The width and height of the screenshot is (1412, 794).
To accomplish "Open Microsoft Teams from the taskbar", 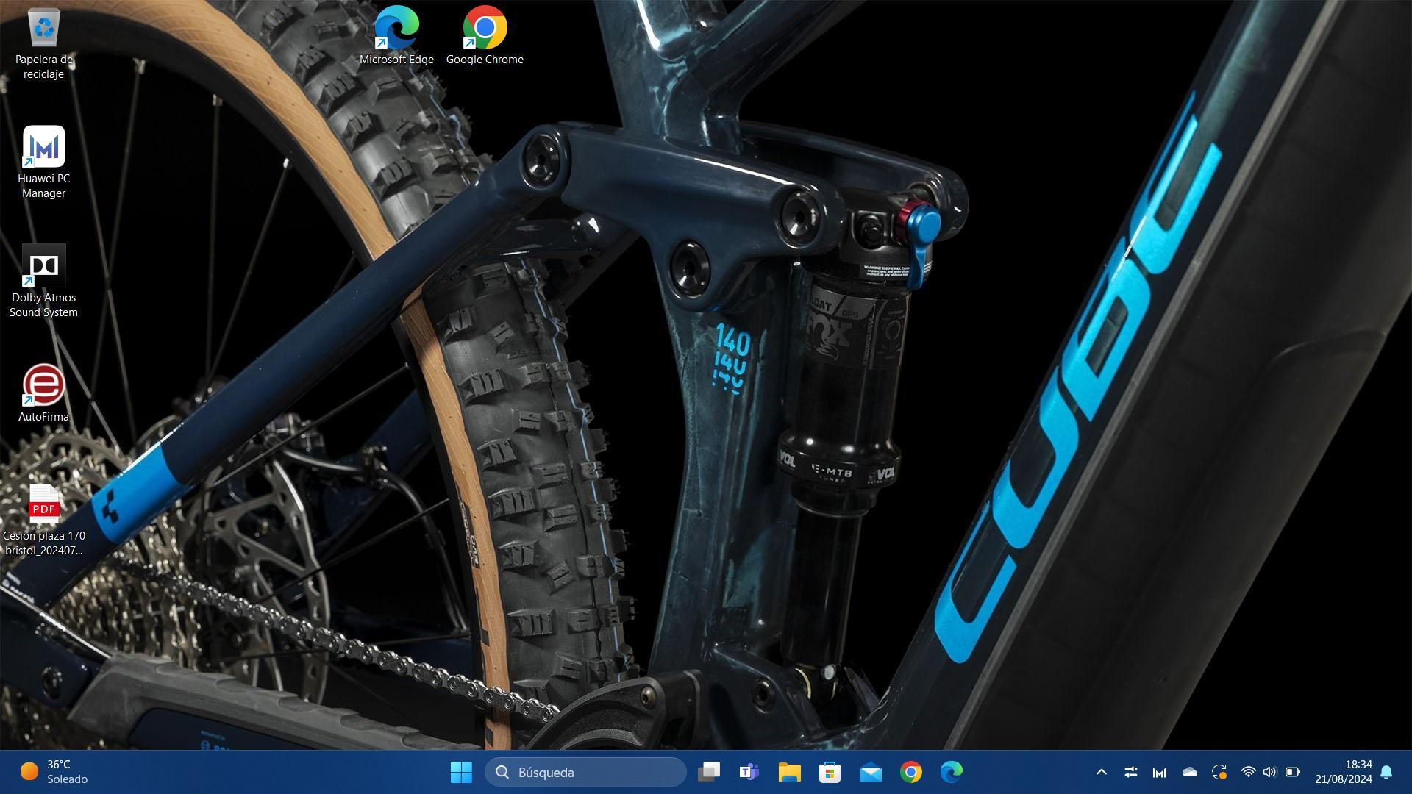I will click(749, 772).
